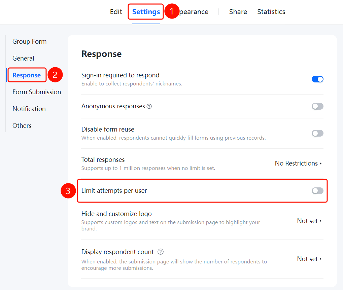The height and width of the screenshot is (290, 343).
Task: Open Notification settings section
Action: tap(29, 109)
